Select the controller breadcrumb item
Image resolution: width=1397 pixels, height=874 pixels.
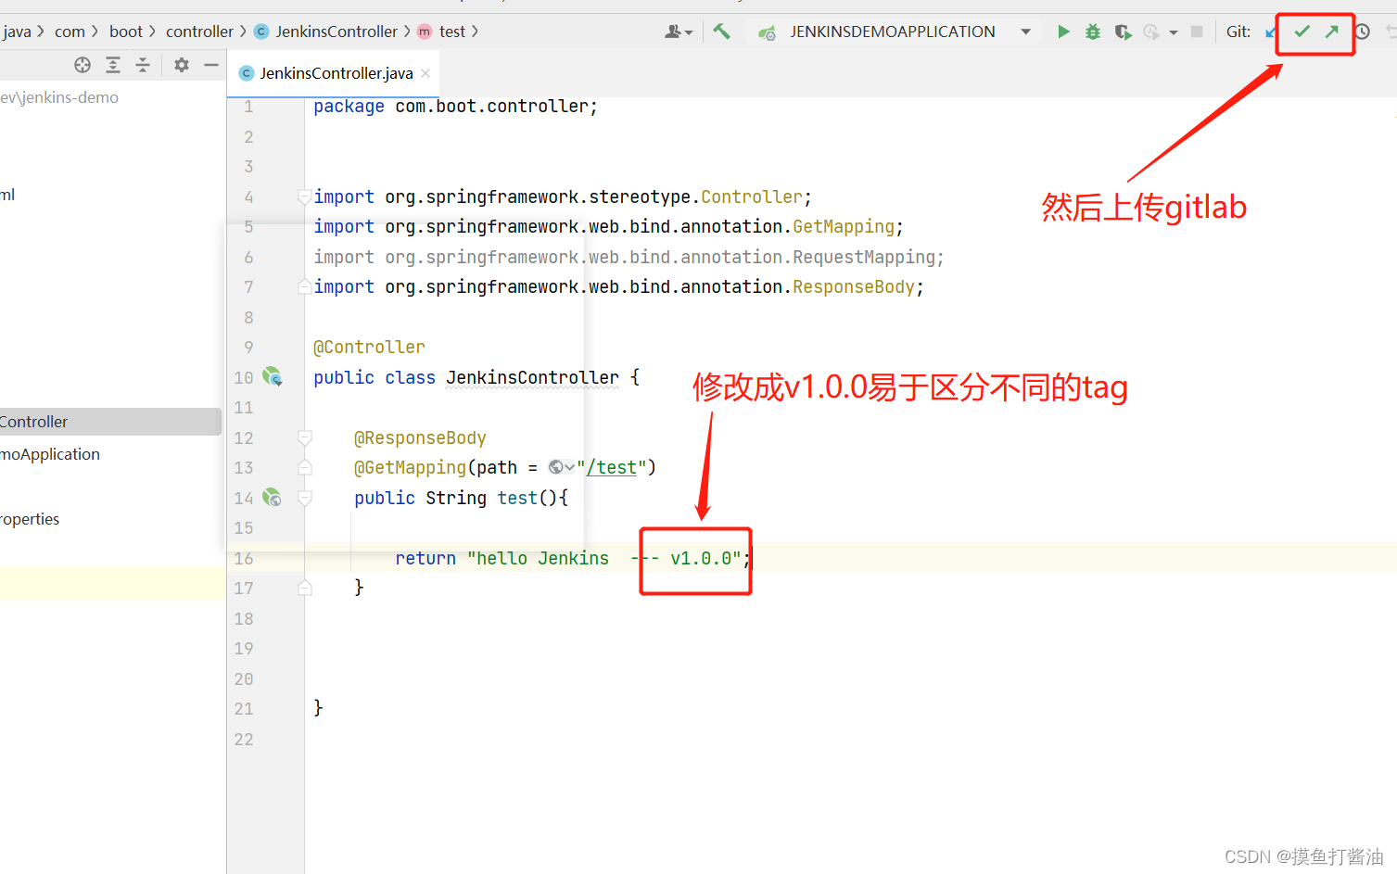click(199, 32)
